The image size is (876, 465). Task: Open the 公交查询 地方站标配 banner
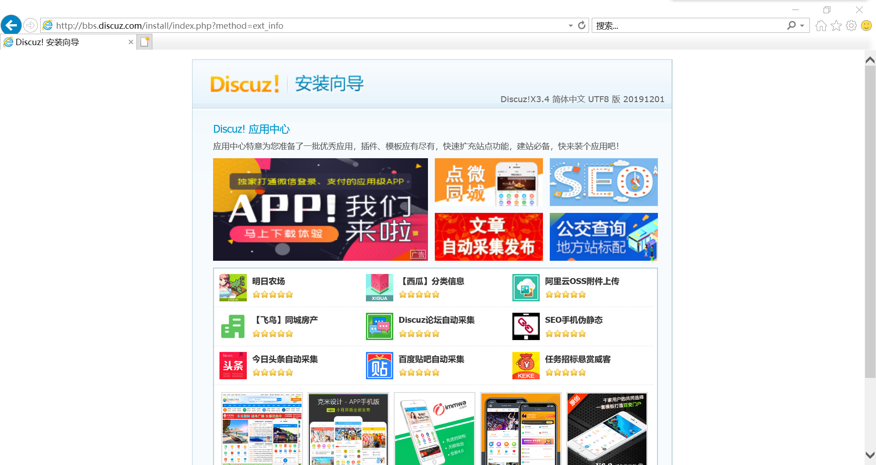604,237
